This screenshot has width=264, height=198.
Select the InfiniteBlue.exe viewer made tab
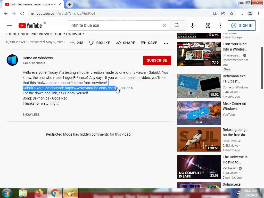33,5
